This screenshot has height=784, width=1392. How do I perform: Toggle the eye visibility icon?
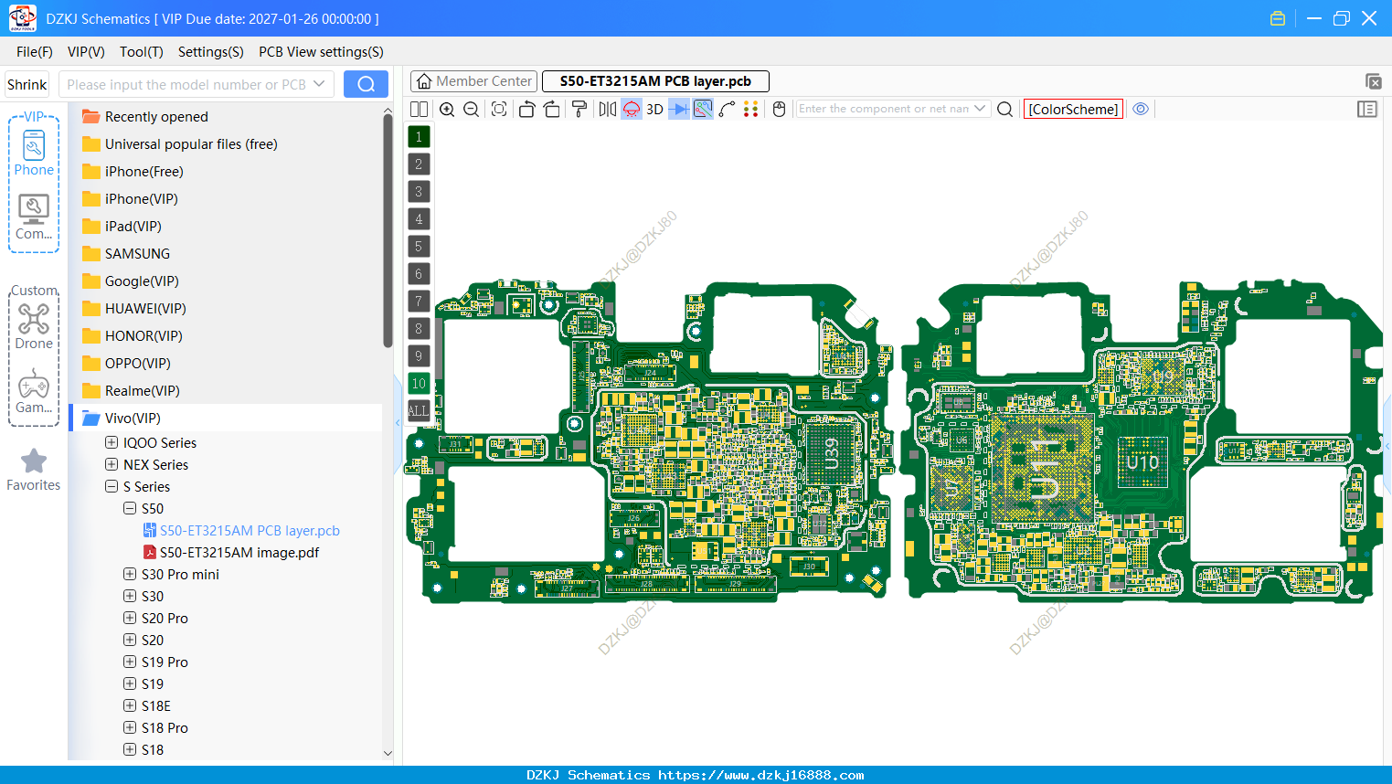pos(1141,109)
